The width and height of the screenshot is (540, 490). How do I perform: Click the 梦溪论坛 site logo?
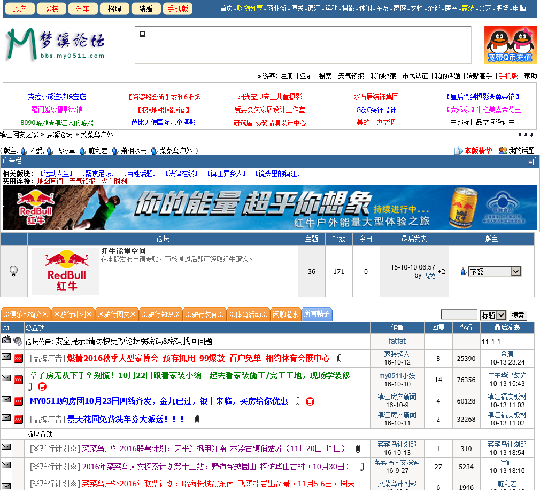(55, 45)
